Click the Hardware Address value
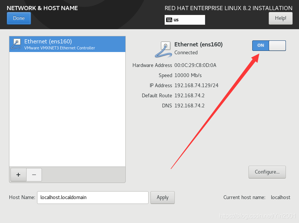The height and width of the screenshot is (223, 299). [x=195, y=65]
